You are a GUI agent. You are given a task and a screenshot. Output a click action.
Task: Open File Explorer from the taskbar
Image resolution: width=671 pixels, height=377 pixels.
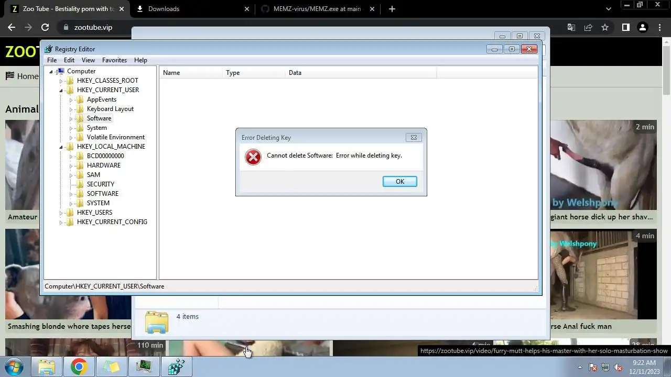pyautogui.click(x=47, y=367)
